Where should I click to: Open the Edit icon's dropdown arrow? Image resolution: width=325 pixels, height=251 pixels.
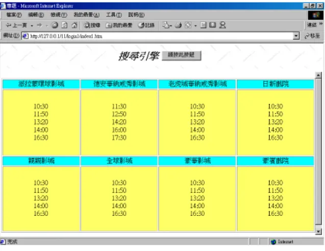coord(195,26)
